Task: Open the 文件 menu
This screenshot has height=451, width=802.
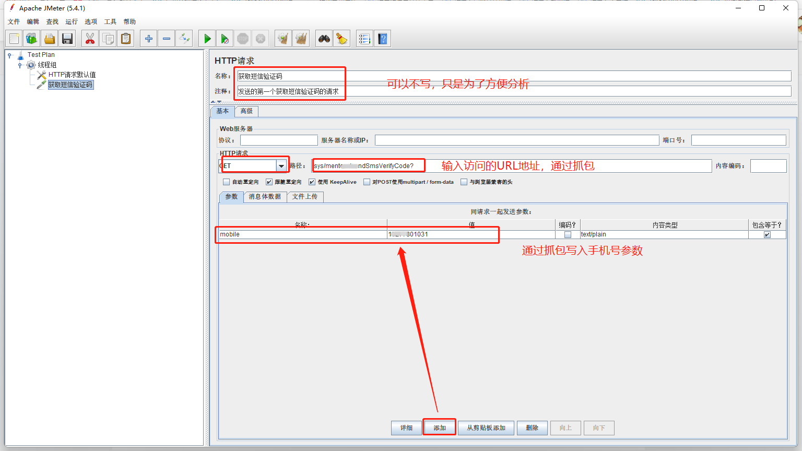Action: tap(14, 22)
